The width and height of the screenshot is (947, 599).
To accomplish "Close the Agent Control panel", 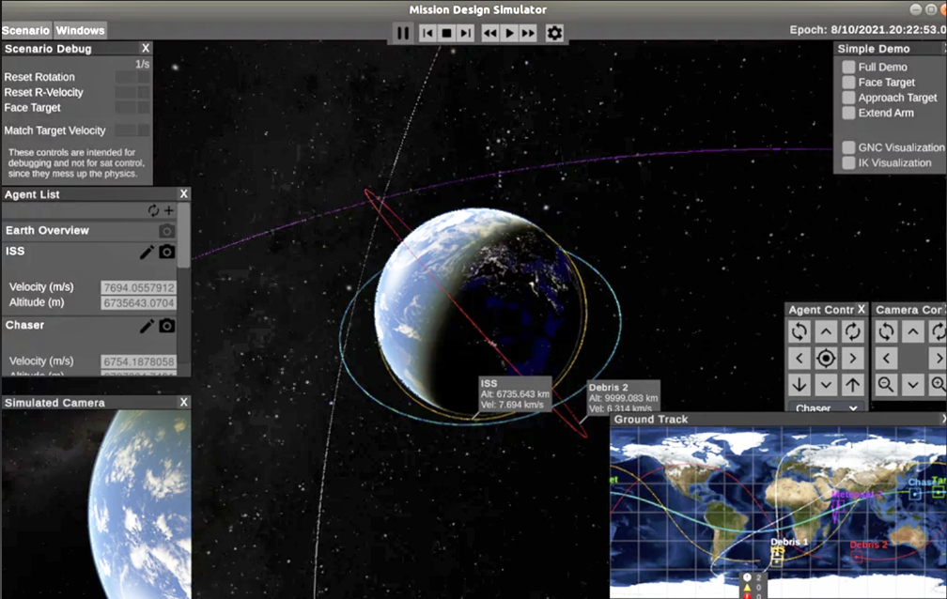I will coord(862,309).
